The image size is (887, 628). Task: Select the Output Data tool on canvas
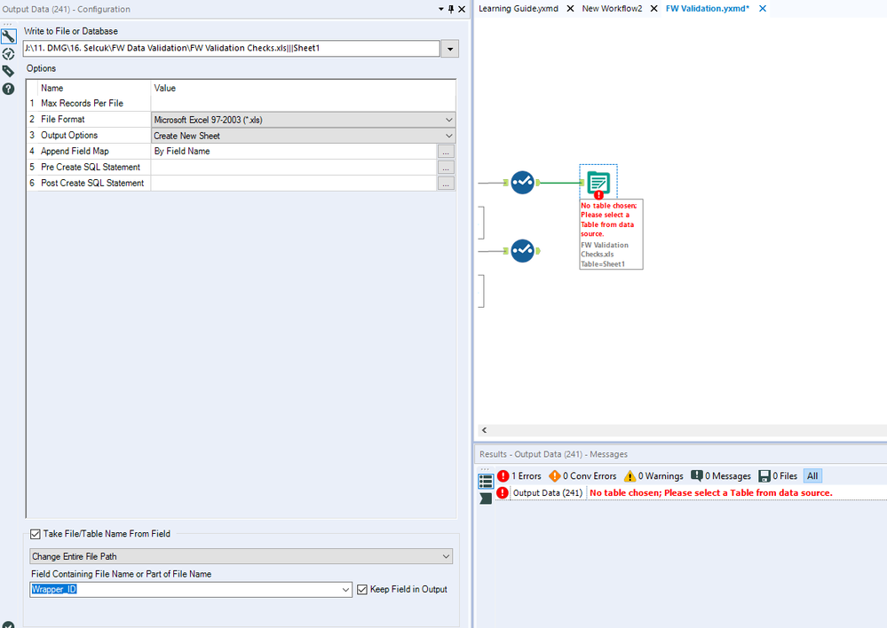point(598,182)
